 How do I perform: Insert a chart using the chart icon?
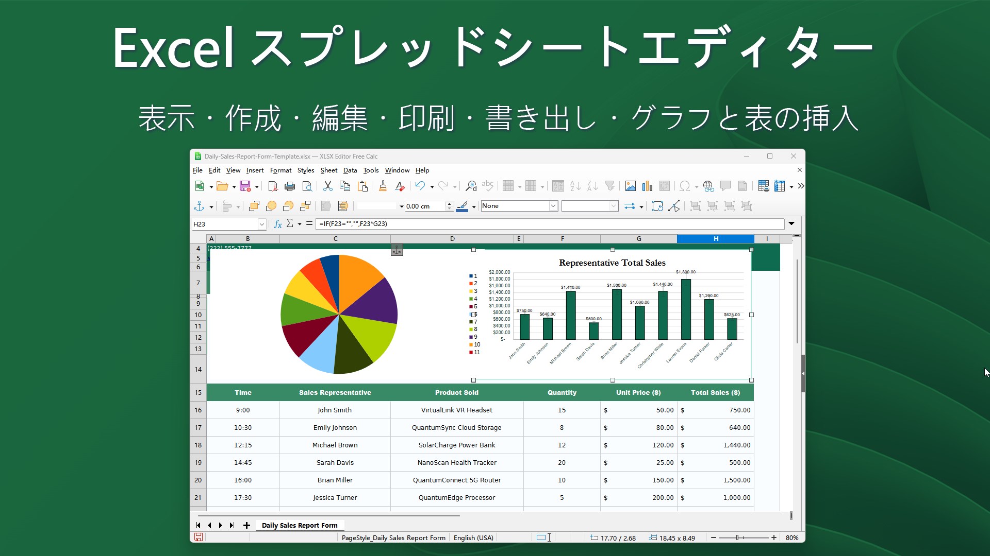[647, 186]
